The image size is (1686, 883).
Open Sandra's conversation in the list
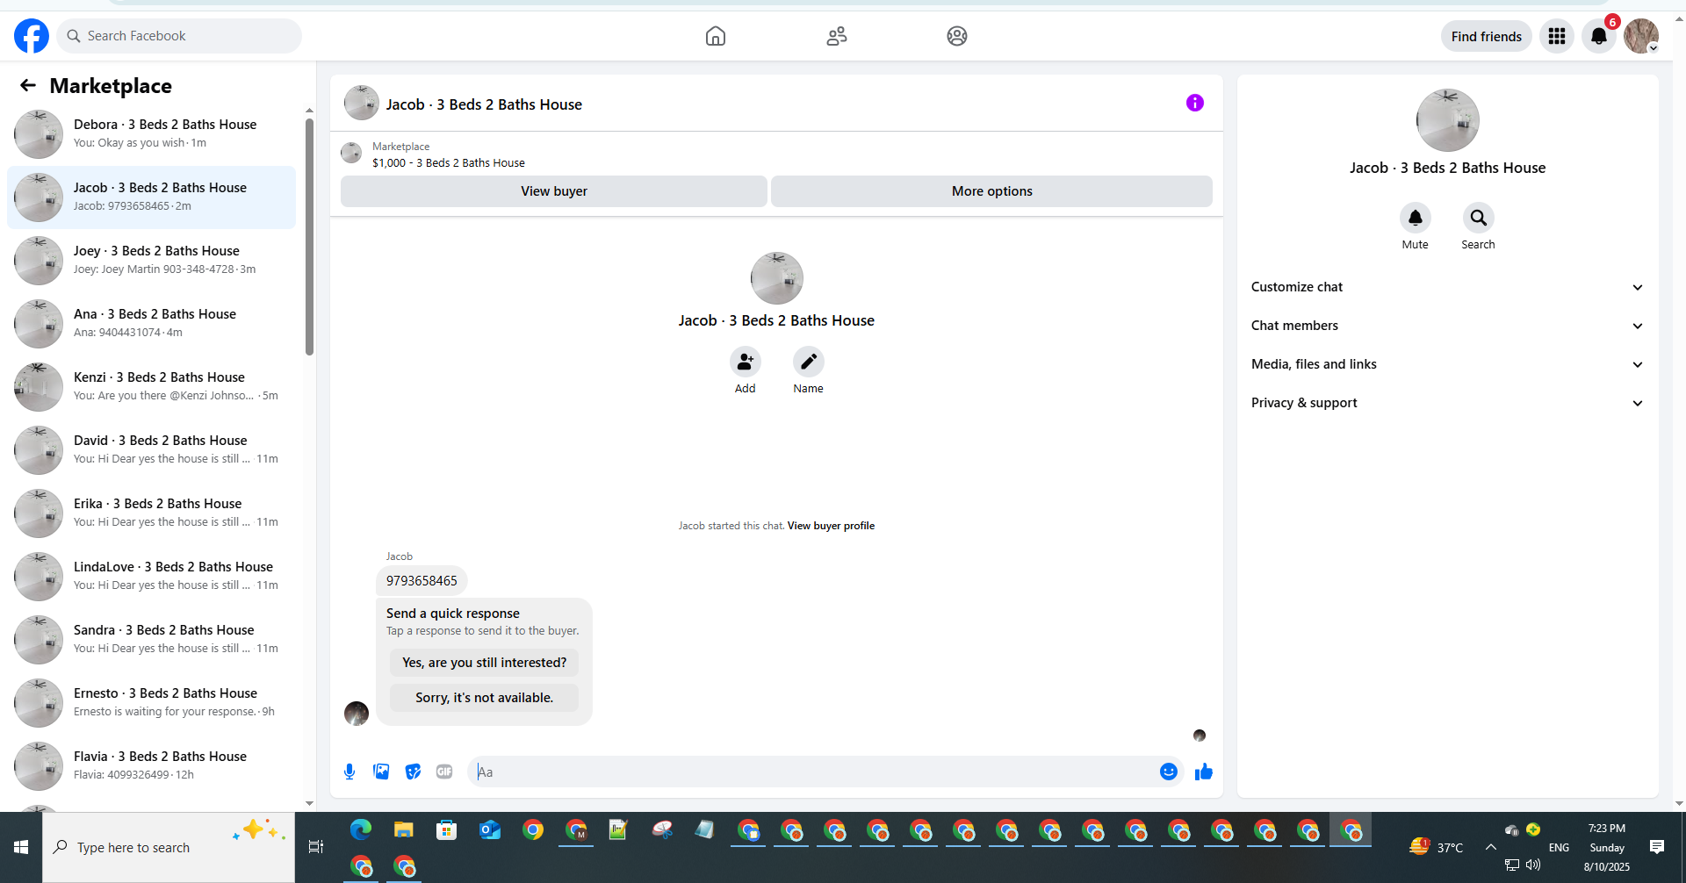[x=151, y=640]
